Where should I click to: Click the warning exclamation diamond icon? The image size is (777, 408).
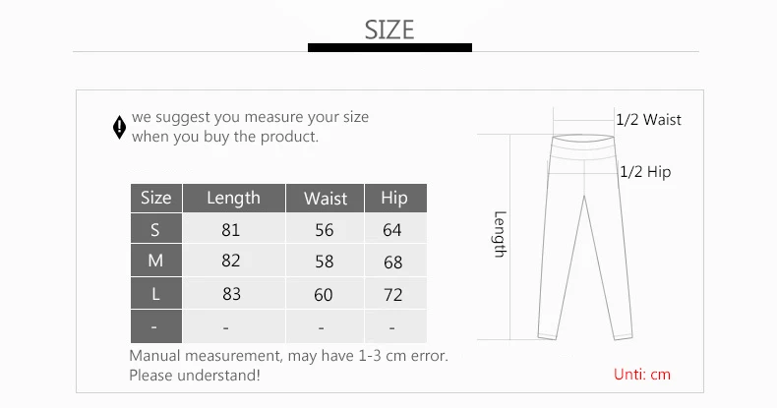coord(119,127)
